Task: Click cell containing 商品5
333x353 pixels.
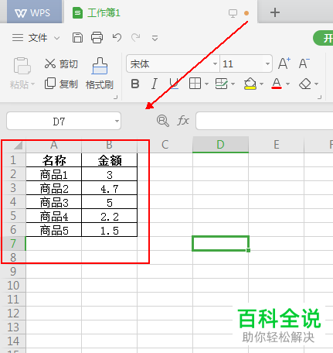Action: 54,230
